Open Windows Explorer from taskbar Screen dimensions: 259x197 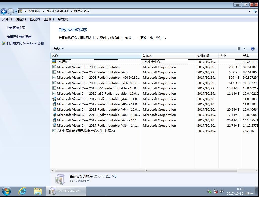coord(38,191)
